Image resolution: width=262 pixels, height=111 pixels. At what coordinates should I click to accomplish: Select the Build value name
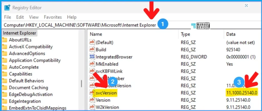(x=101, y=50)
